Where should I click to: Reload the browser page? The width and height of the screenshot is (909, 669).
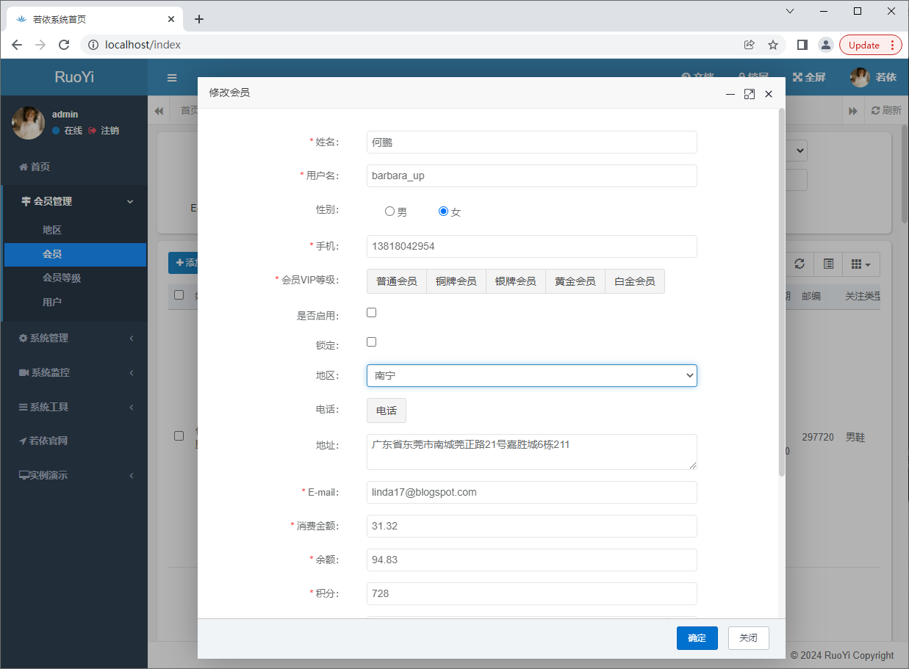[64, 45]
